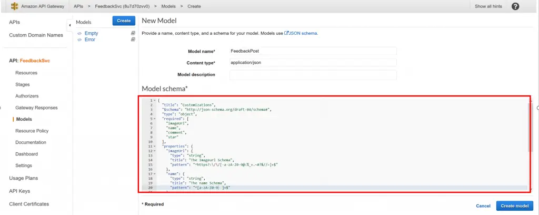The image size is (539, 215).
Task: Click the Create button in Models panel
Action: (124, 21)
